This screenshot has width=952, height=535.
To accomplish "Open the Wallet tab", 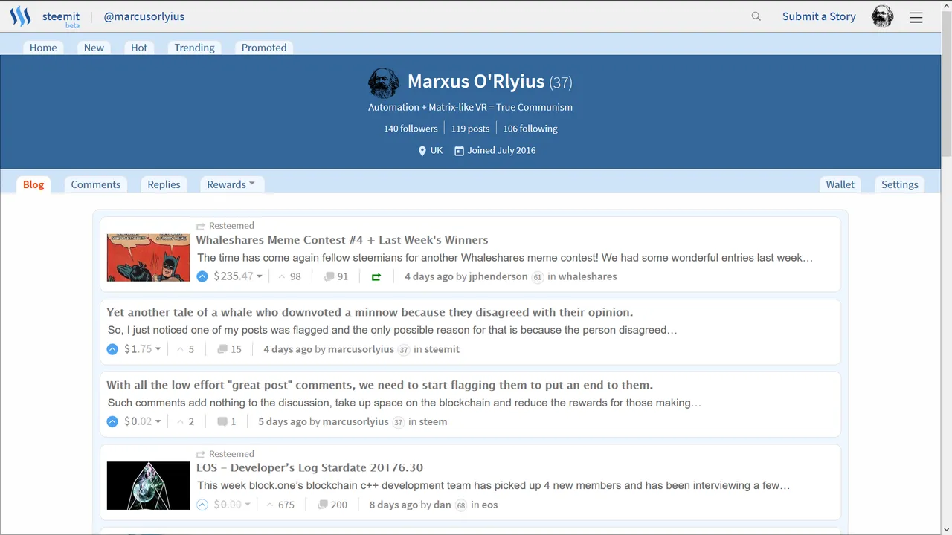I will 840,184.
